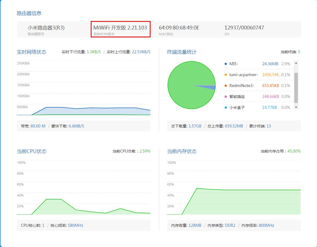The image size is (317, 247).
Task: Click the CPU load value 2.59%
Action: pos(145,151)
